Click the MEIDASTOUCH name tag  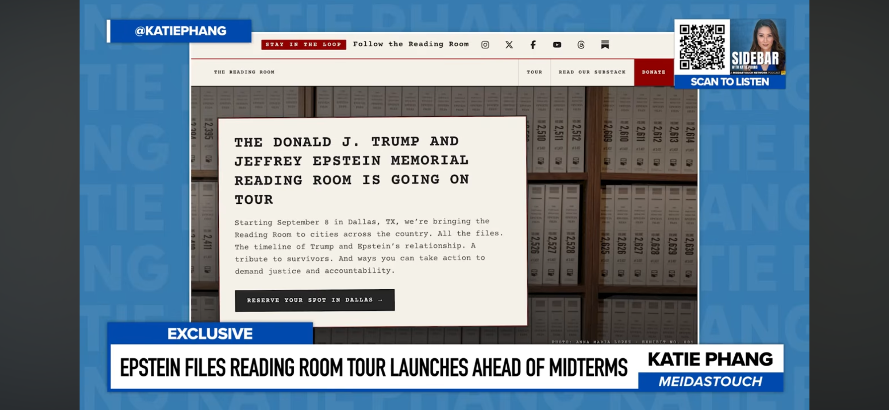point(710,382)
